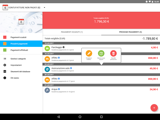This screenshot has width=160, height=120.
Task: Tap the green calendar mark-as-paid icon
Action: (101, 53)
